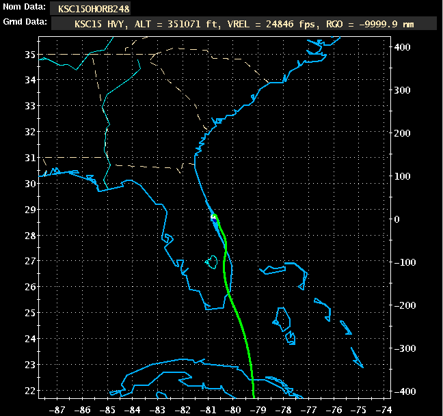Click range label 300 on the right axis
The height and width of the screenshot is (416, 443).
coord(402,90)
